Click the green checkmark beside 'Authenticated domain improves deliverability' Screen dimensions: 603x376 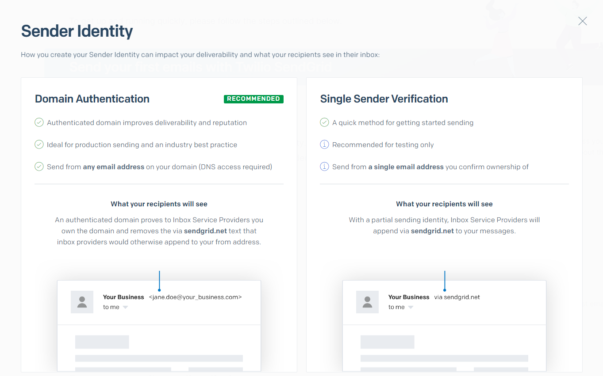(39, 122)
